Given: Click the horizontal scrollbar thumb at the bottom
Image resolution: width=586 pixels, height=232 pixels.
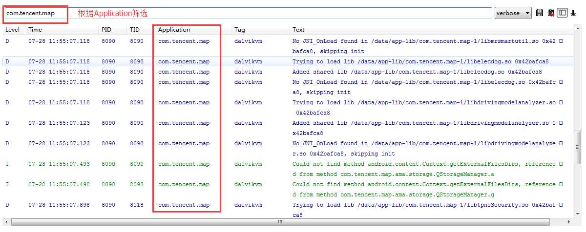Looking at the screenshot, I should point(280,222).
